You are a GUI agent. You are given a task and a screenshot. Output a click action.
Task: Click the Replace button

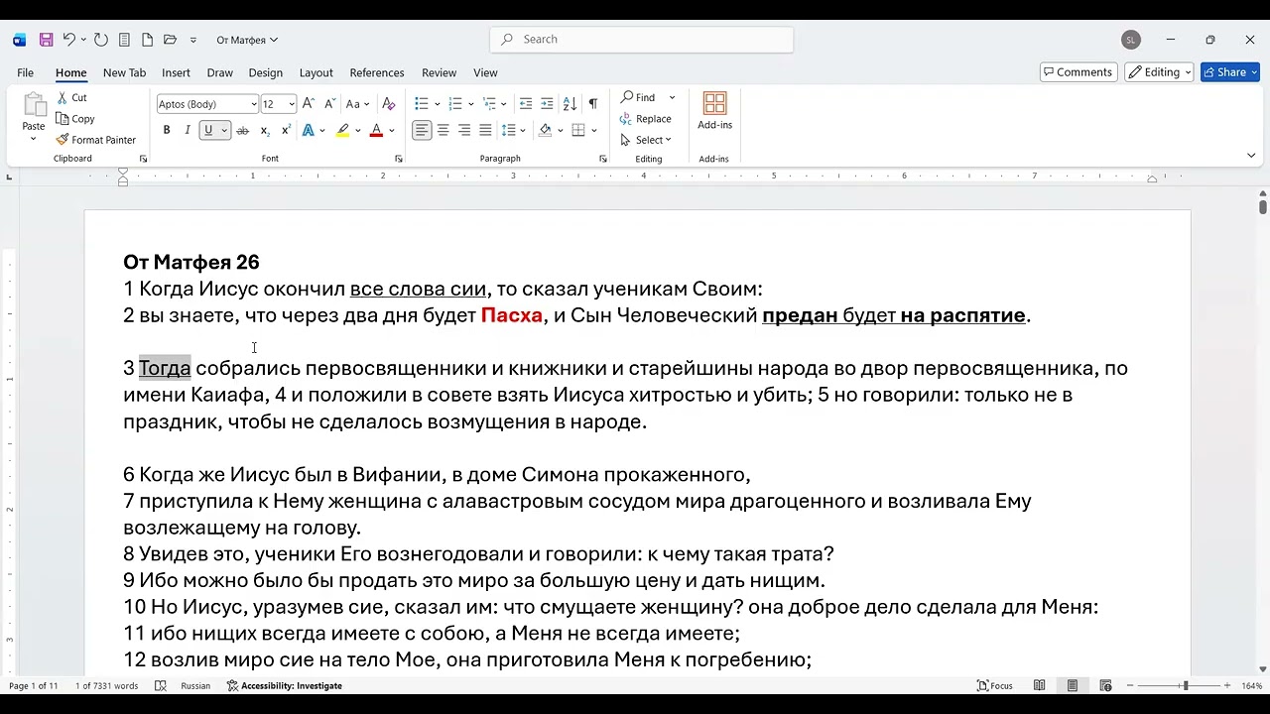click(x=646, y=119)
